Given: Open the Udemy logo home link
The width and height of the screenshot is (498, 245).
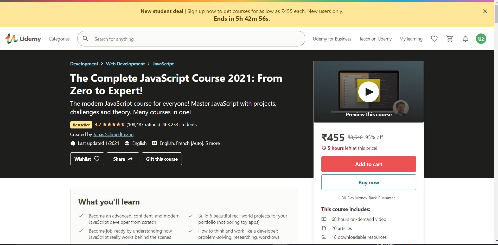Looking at the screenshot, I should coord(23,39).
